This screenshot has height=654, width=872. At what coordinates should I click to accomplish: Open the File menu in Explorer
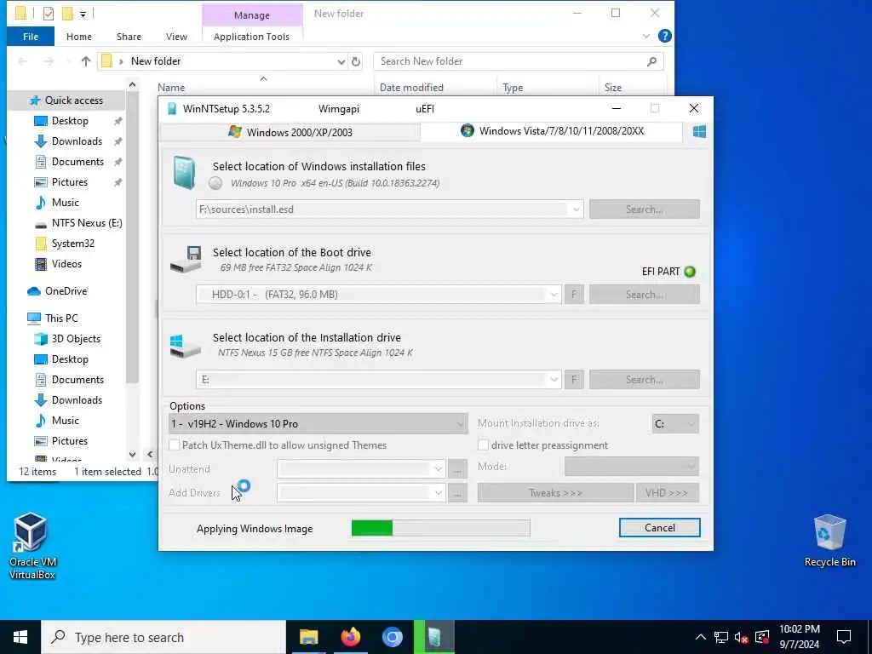[31, 37]
